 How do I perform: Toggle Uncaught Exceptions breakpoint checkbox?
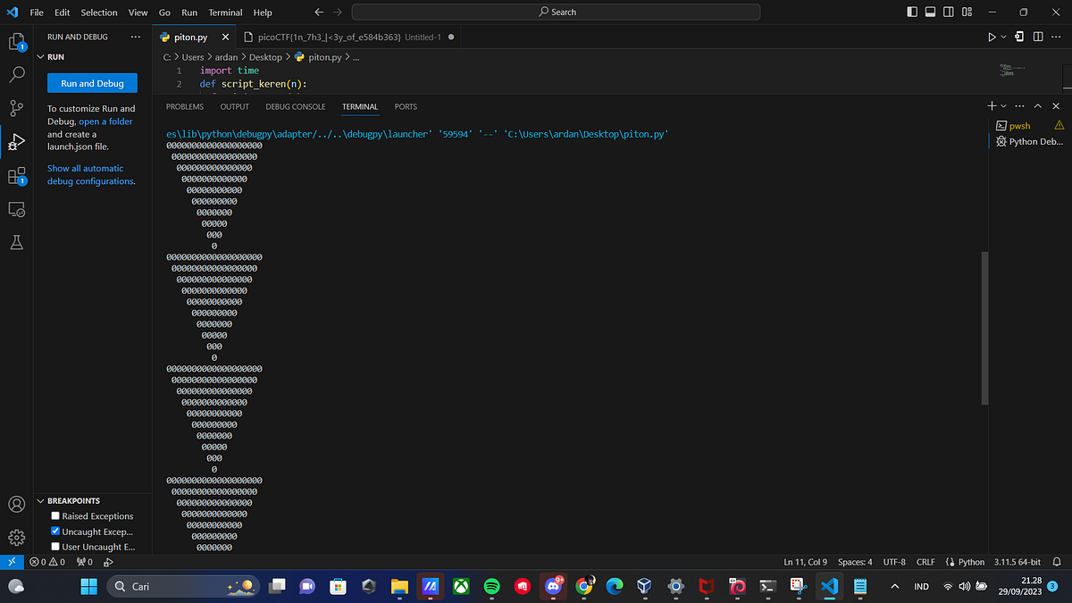coord(55,532)
